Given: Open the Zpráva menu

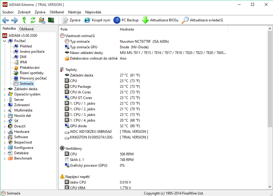Looking at the screenshot, I should pyautogui.click(x=40, y=12).
